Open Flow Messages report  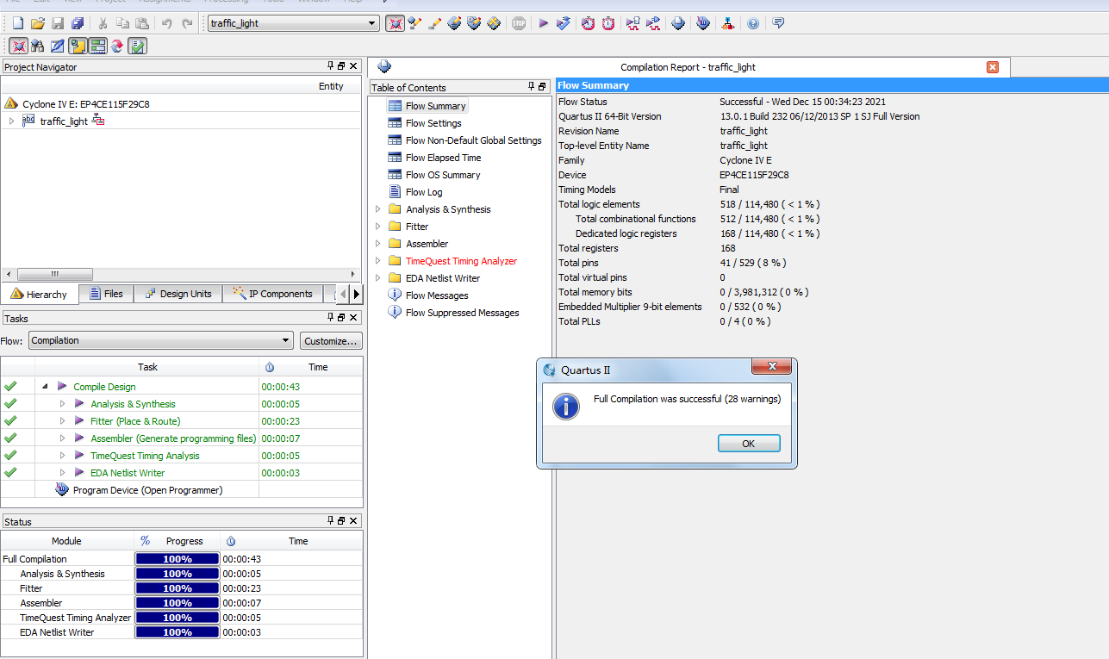(437, 295)
